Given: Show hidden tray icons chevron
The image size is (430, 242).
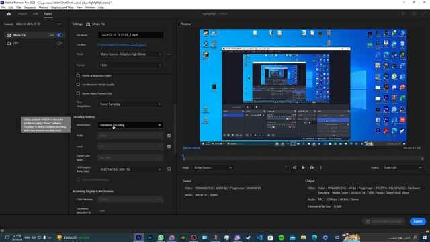Looking at the screenshot, I should 50,237.
